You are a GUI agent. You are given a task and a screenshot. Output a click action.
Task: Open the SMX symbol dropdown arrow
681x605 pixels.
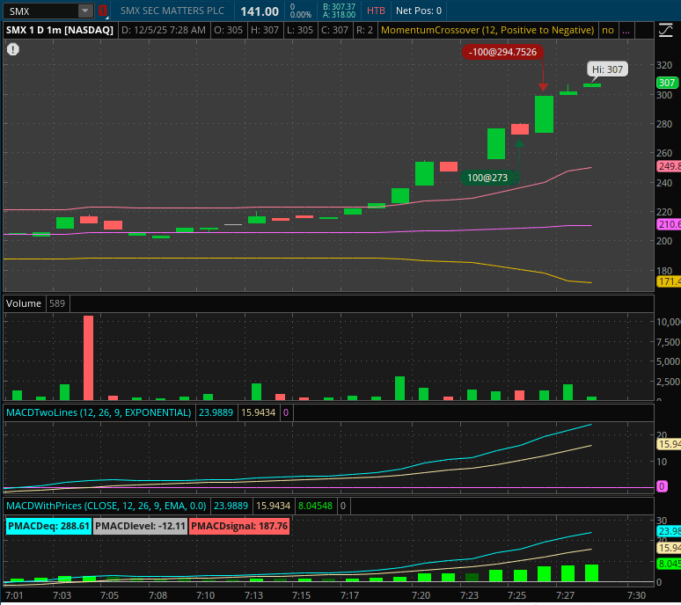click(84, 11)
